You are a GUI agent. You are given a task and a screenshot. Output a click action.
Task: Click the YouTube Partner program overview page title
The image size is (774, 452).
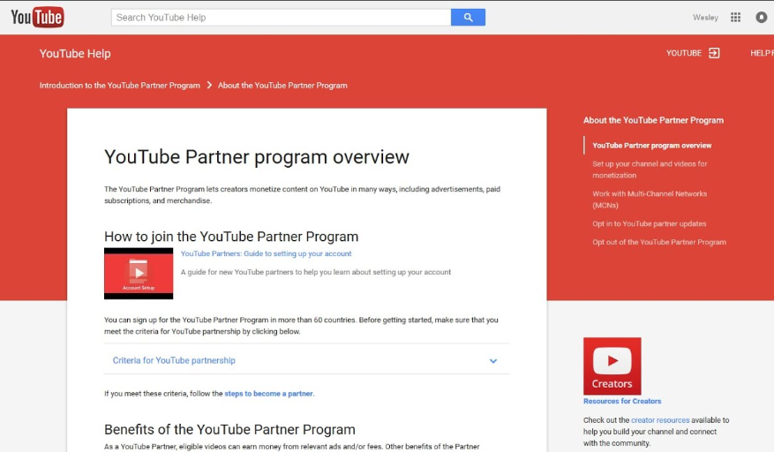pyautogui.click(x=257, y=157)
